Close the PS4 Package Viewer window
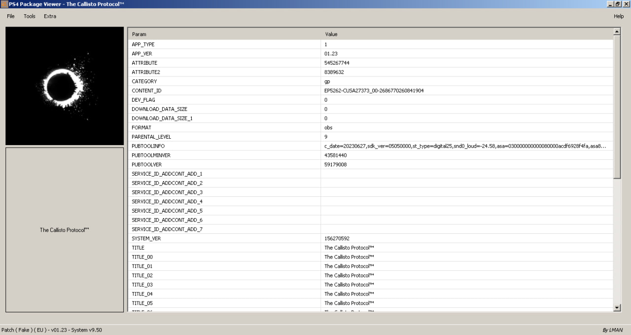631x335 pixels. click(x=626, y=3)
